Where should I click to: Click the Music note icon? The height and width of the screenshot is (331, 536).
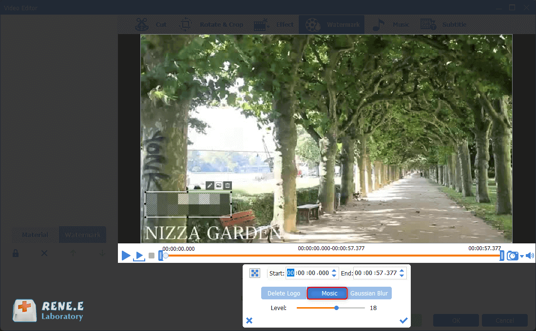tap(379, 25)
